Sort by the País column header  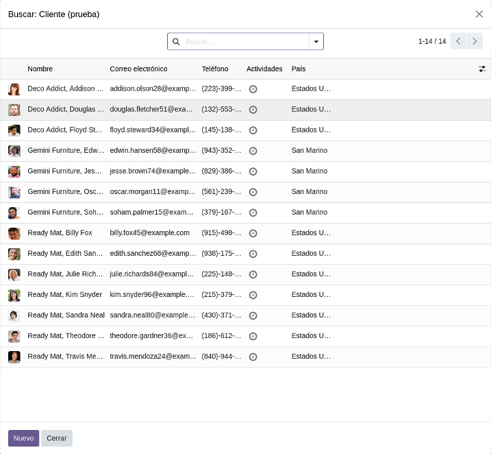coord(299,69)
